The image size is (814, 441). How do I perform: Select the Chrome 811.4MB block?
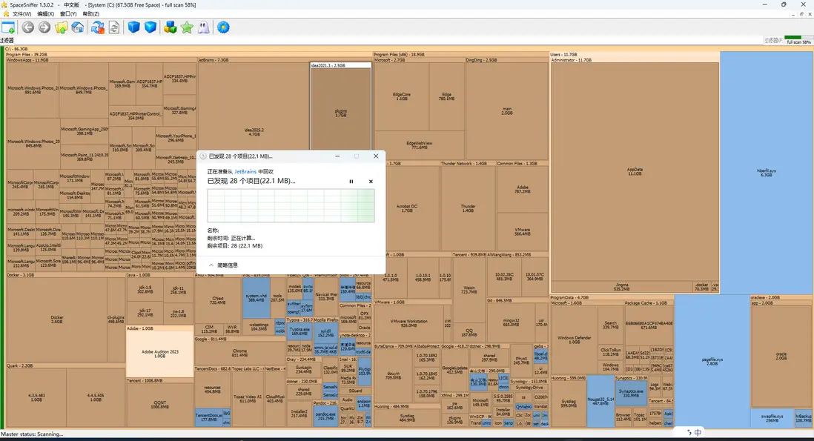[239, 353]
